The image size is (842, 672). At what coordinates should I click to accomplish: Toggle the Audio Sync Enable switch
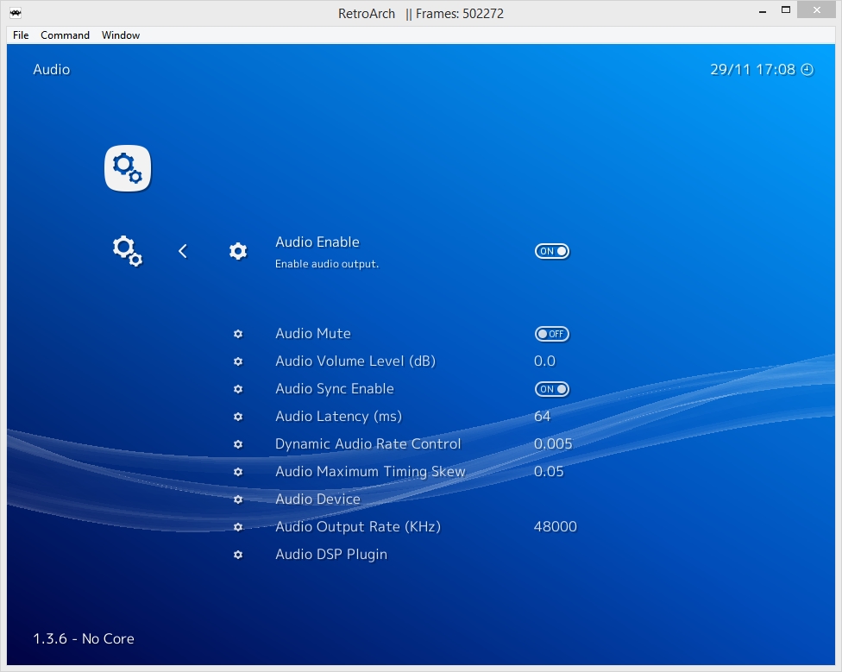pos(552,389)
